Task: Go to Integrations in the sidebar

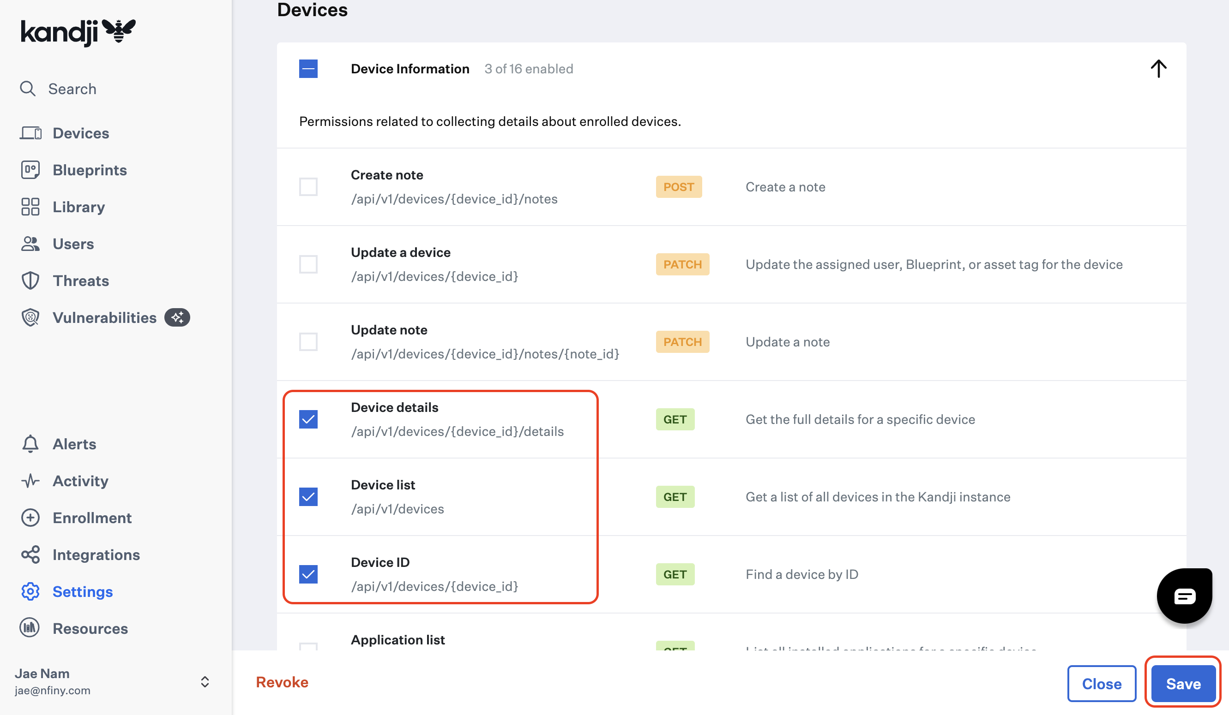Action: click(96, 554)
